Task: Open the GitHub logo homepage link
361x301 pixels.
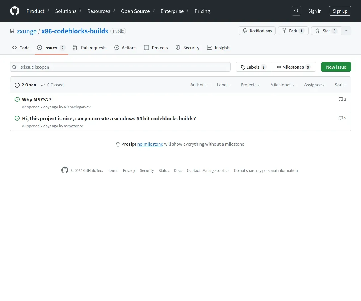Action: (x=14, y=11)
